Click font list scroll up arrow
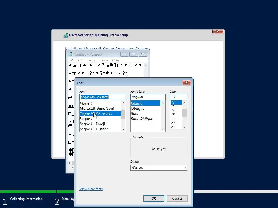This screenshot has width=278, height=208. click(123, 103)
